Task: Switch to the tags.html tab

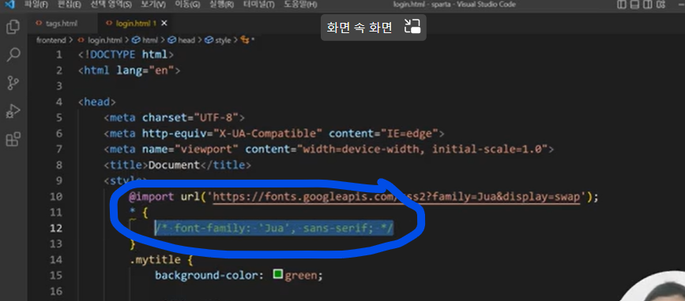Action: click(62, 24)
